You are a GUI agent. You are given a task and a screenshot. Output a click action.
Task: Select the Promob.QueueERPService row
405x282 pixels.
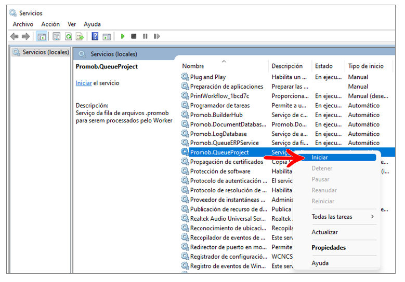(x=225, y=143)
